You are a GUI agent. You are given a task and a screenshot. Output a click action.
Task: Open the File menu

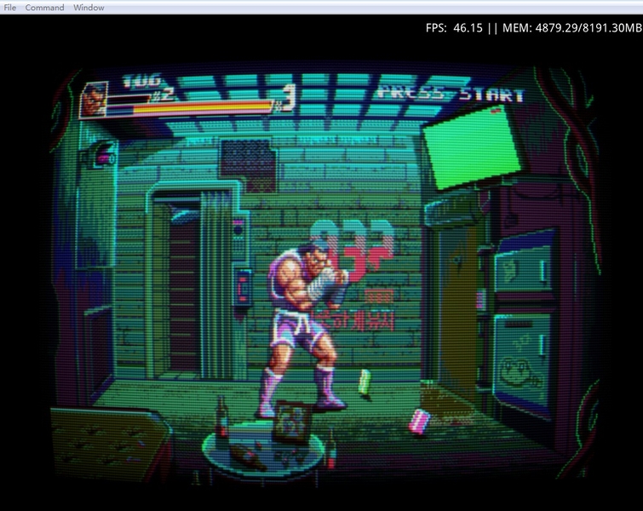(x=10, y=8)
